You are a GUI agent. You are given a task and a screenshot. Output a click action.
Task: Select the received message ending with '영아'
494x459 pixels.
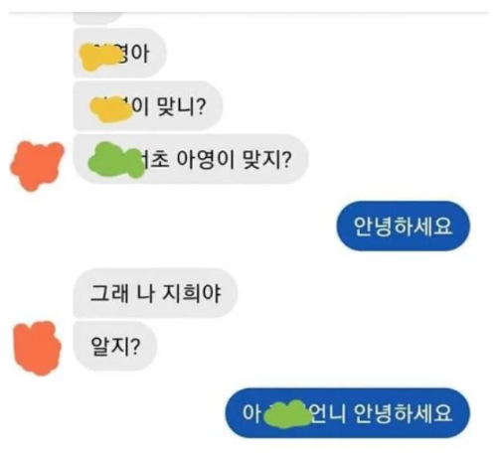pyautogui.click(x=119, y=53)
